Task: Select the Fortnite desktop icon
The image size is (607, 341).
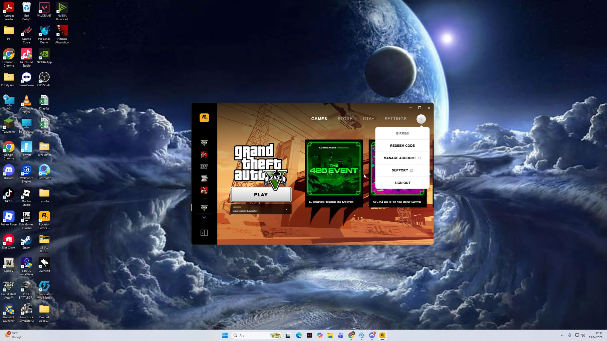Action: (x=27, y=149)
